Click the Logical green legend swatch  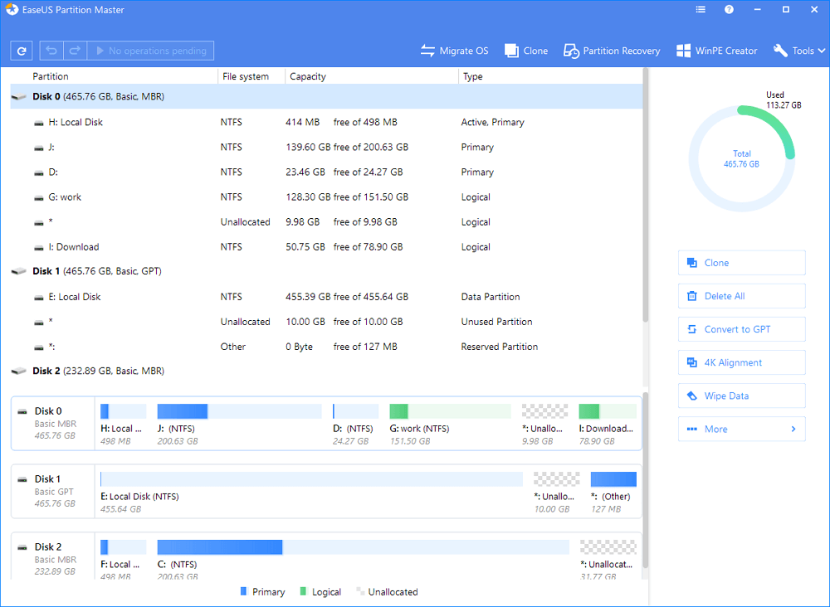pos(303,591)
